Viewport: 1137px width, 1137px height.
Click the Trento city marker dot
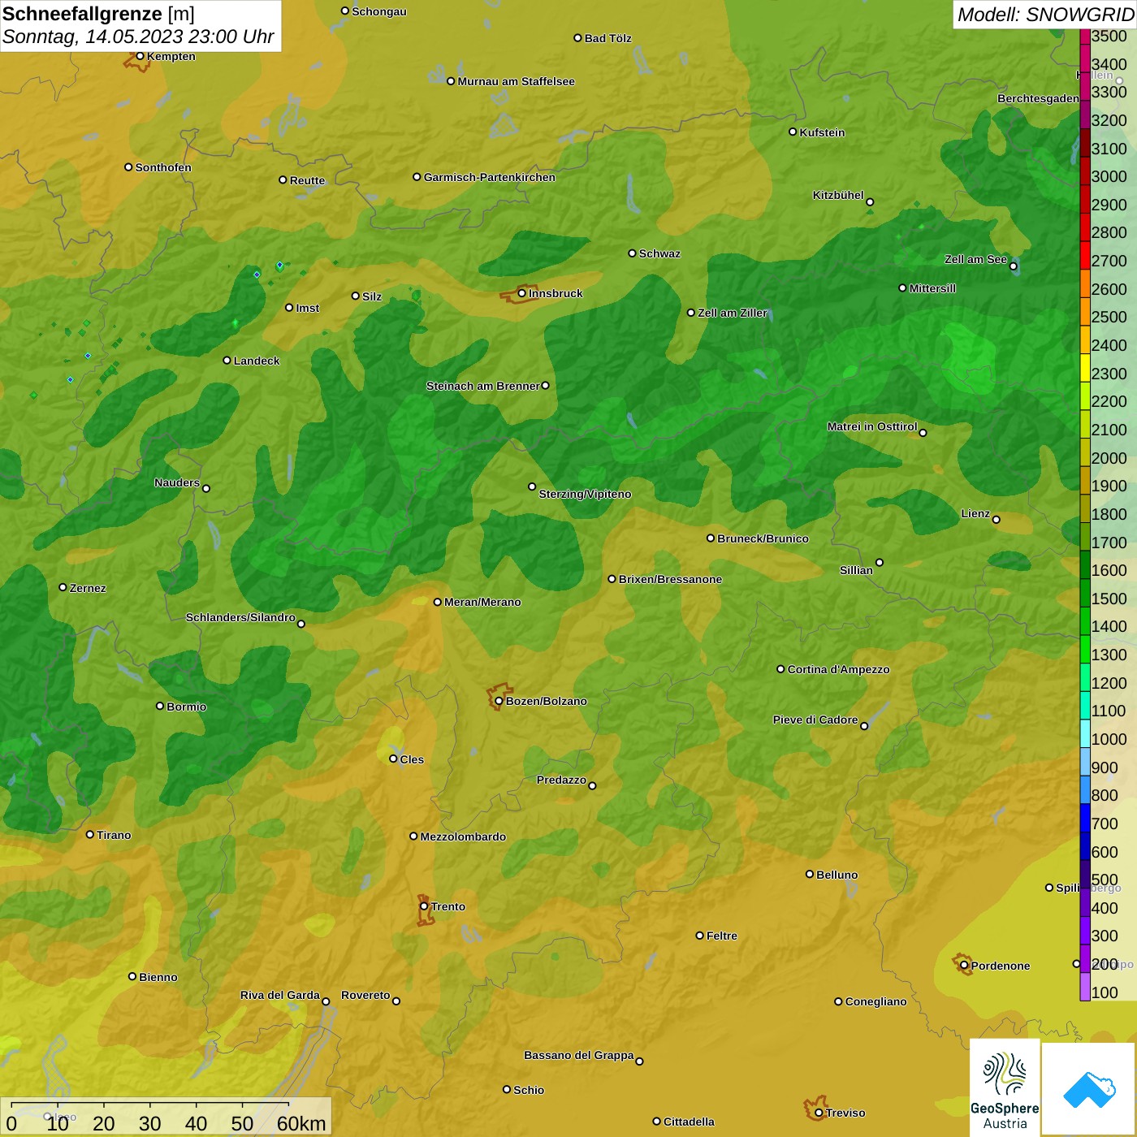pos(424,906)
